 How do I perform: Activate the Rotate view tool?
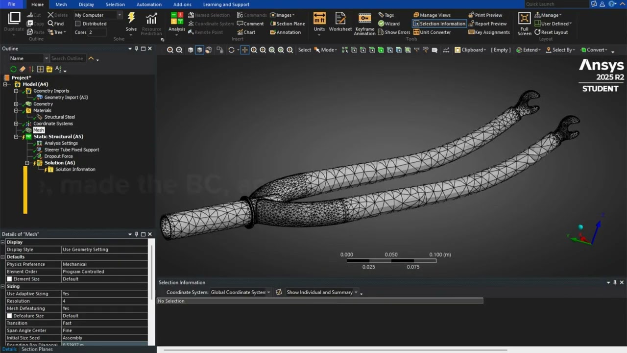[x=232, y=50]
